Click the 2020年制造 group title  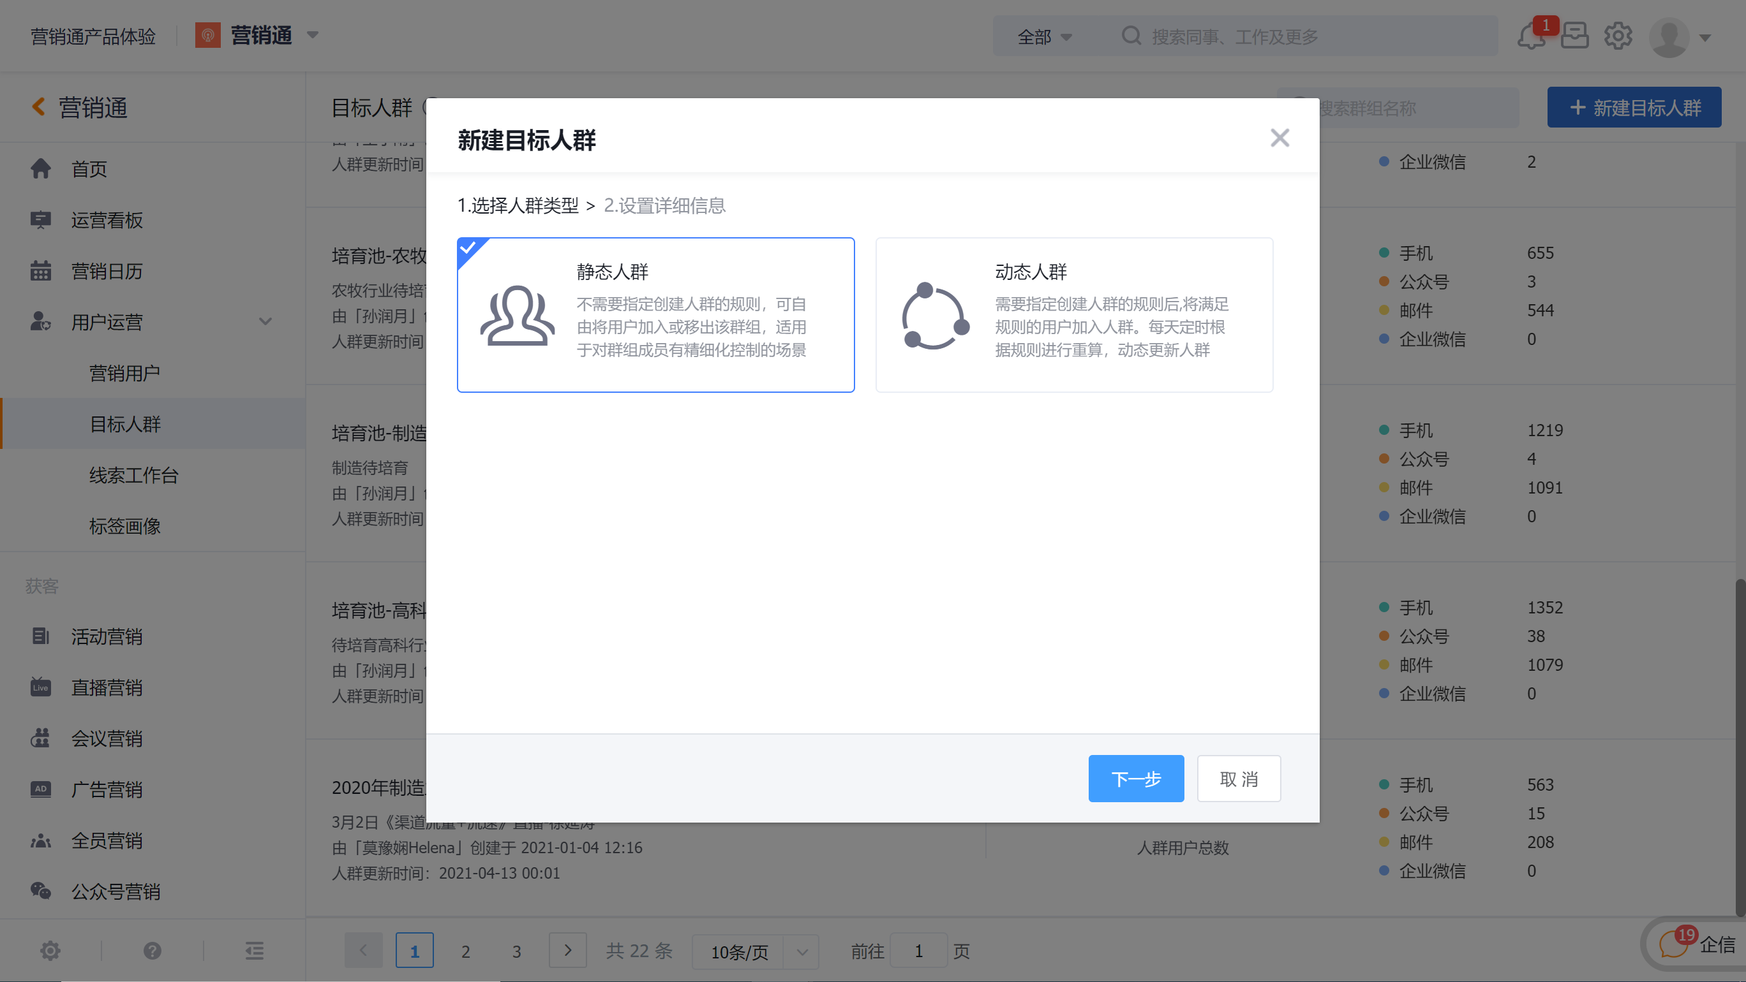point(378,787)
